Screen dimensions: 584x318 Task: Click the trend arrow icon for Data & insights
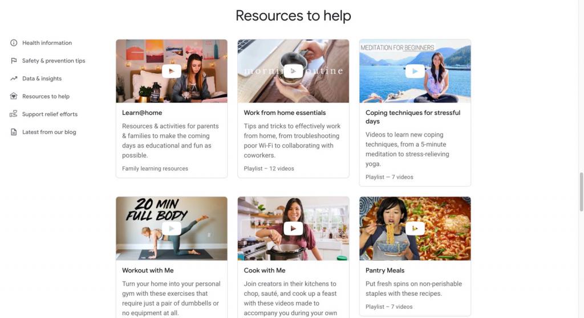click(14, 79)
